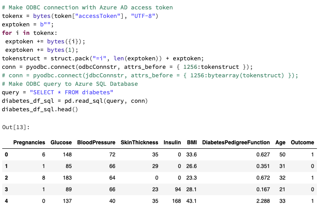Screen dimensions: 325x214
Task: Select row index 1 label
Action: pos(6,166)
